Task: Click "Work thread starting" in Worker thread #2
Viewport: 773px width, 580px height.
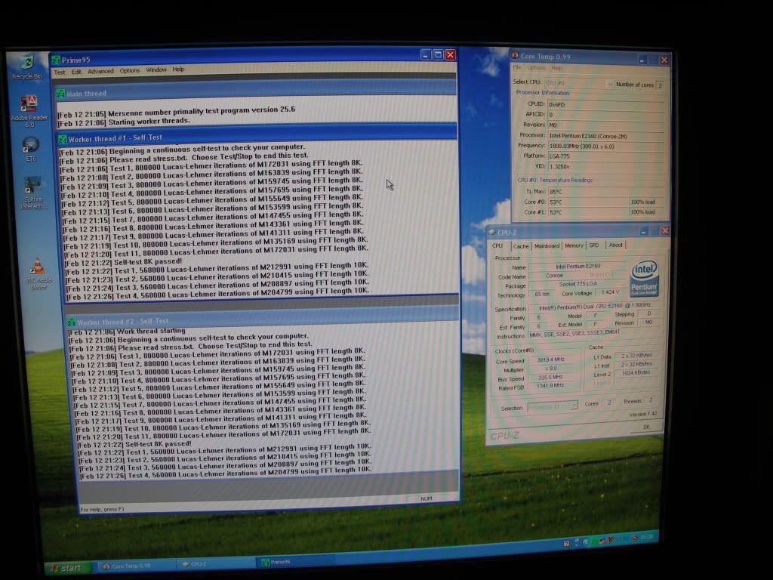Action: [x=151, y=331]
